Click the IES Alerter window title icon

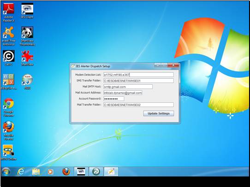tap(73, 66)
